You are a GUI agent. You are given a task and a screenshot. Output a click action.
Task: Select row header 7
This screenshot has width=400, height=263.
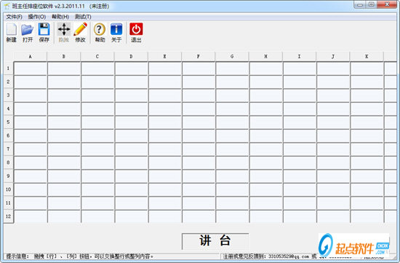click(9, 149)
